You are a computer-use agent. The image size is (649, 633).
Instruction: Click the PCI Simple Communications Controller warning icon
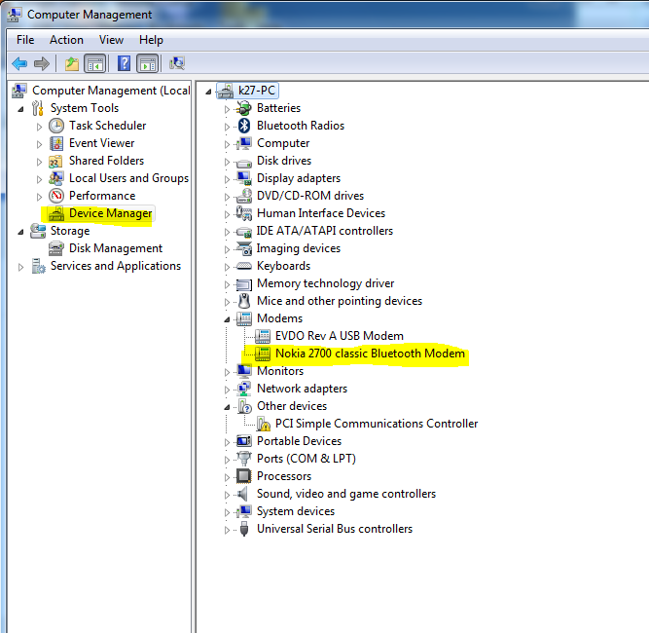tap(263, 424)
